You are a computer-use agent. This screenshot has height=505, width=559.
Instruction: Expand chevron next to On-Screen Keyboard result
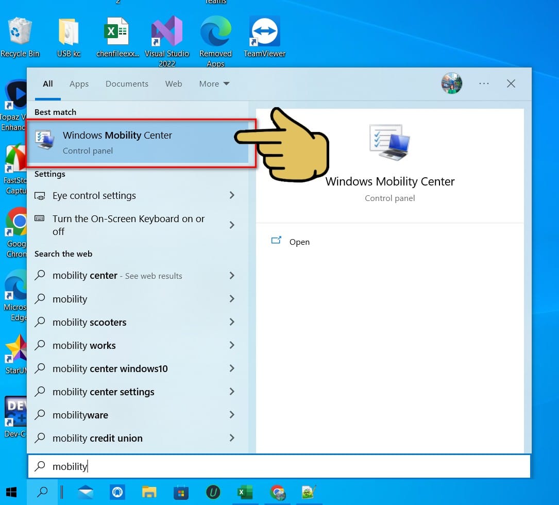[232, 225]
